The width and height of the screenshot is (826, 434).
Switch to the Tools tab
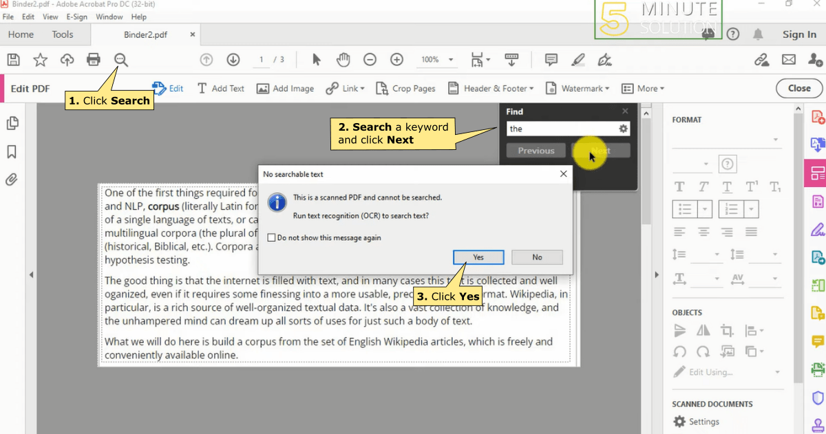[x=63, y=34]
